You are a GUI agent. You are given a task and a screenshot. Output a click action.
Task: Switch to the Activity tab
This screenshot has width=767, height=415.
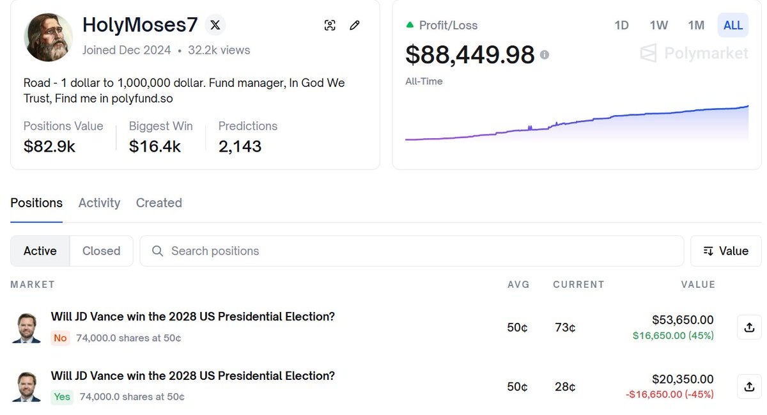pyautogui.click(x=99, y=203)
